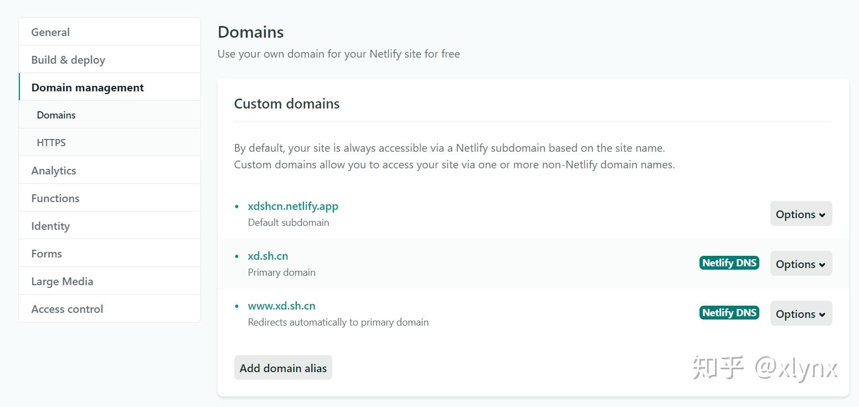Expand Options for the xd.sh.cn primary domain
This screenshot has height=407, width=859.
pos(801,264)
